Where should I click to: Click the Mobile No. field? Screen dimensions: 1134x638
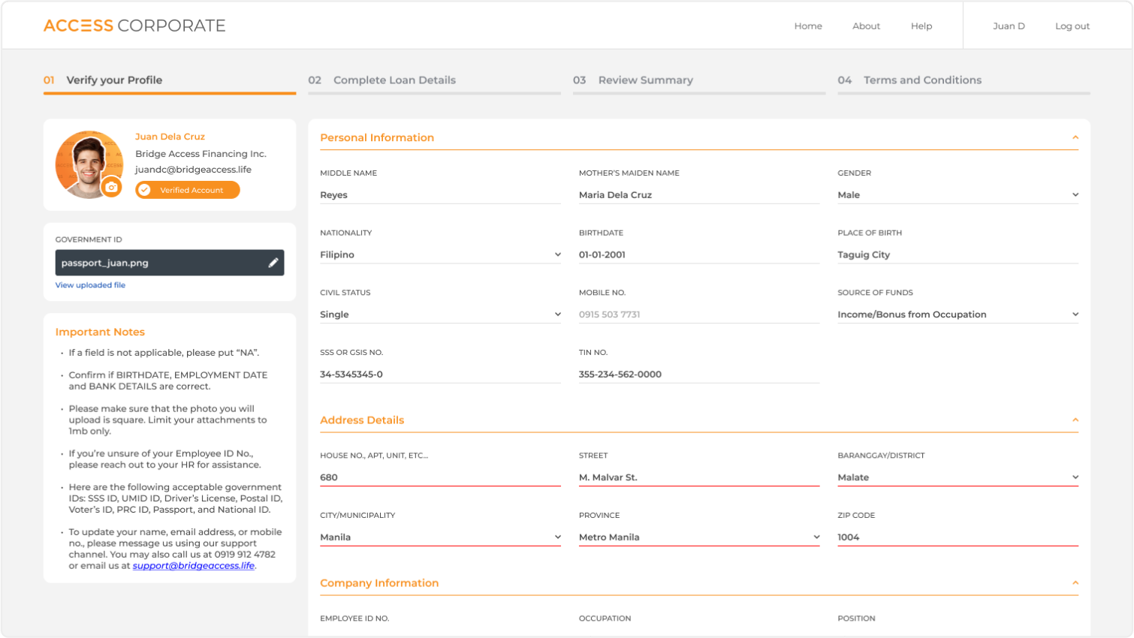(x=699, y=314)
